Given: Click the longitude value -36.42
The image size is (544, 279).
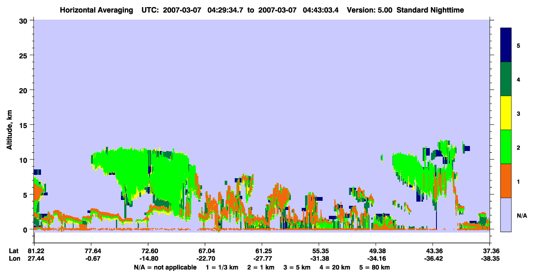Looking at the screenshot, I should point(433,259).
